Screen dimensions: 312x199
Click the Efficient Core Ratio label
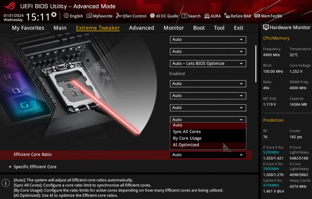coord(33,154)
